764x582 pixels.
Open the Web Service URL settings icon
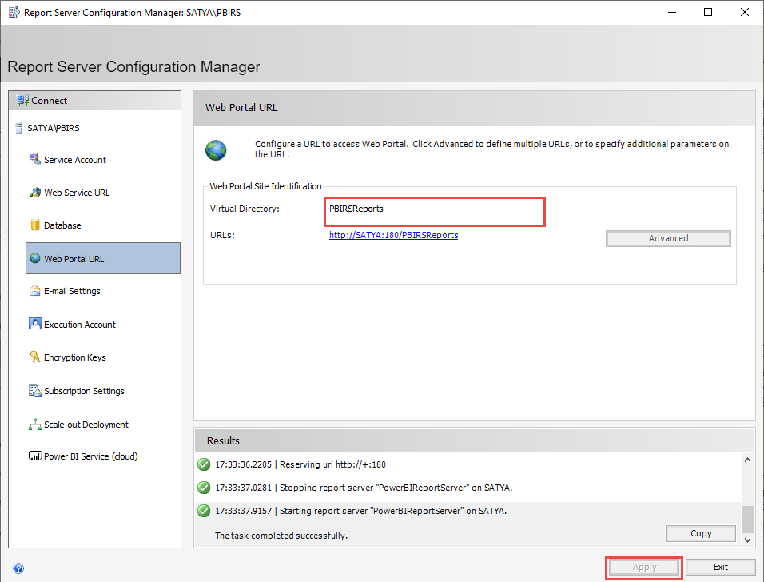[35, 192]
